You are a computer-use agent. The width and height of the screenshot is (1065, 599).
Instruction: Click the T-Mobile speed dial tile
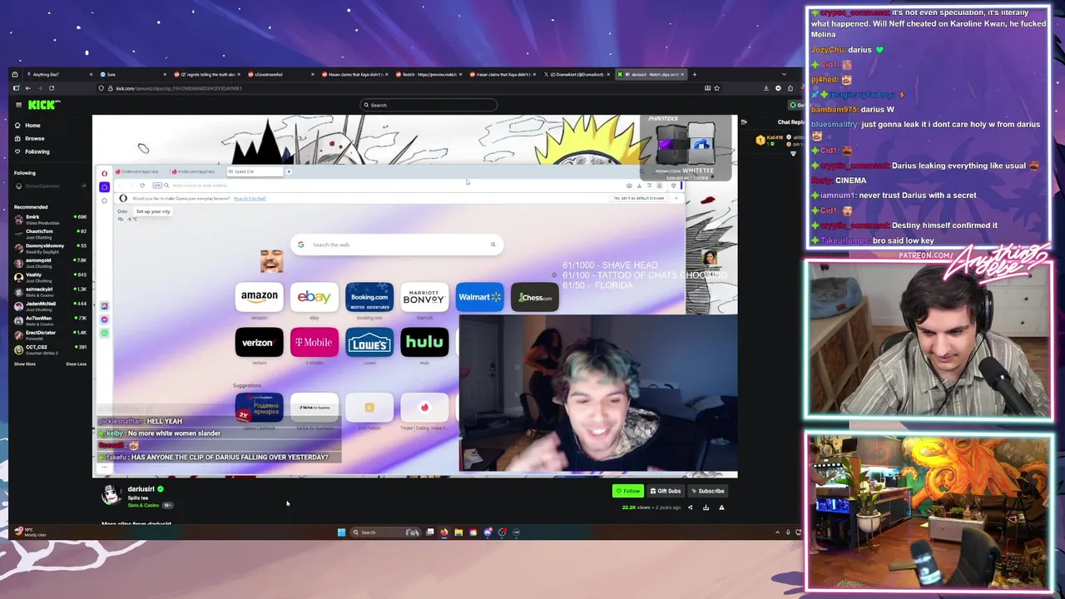pyautogui.click(x=315, y=343)
